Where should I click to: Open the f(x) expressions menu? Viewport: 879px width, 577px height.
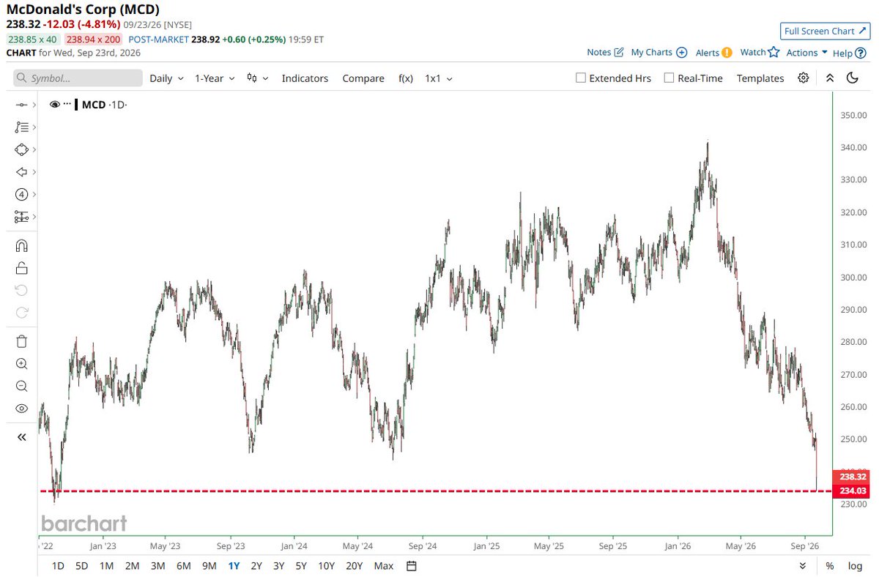(406, 78)
